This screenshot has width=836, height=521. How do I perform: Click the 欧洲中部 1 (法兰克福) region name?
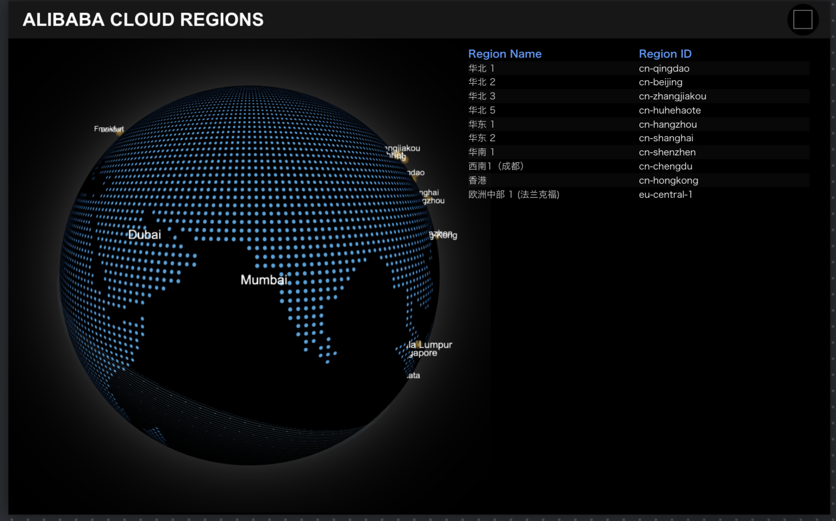514,195
